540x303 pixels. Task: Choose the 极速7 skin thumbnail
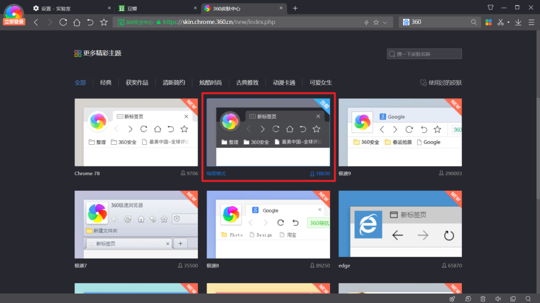(x=136, y=225)
